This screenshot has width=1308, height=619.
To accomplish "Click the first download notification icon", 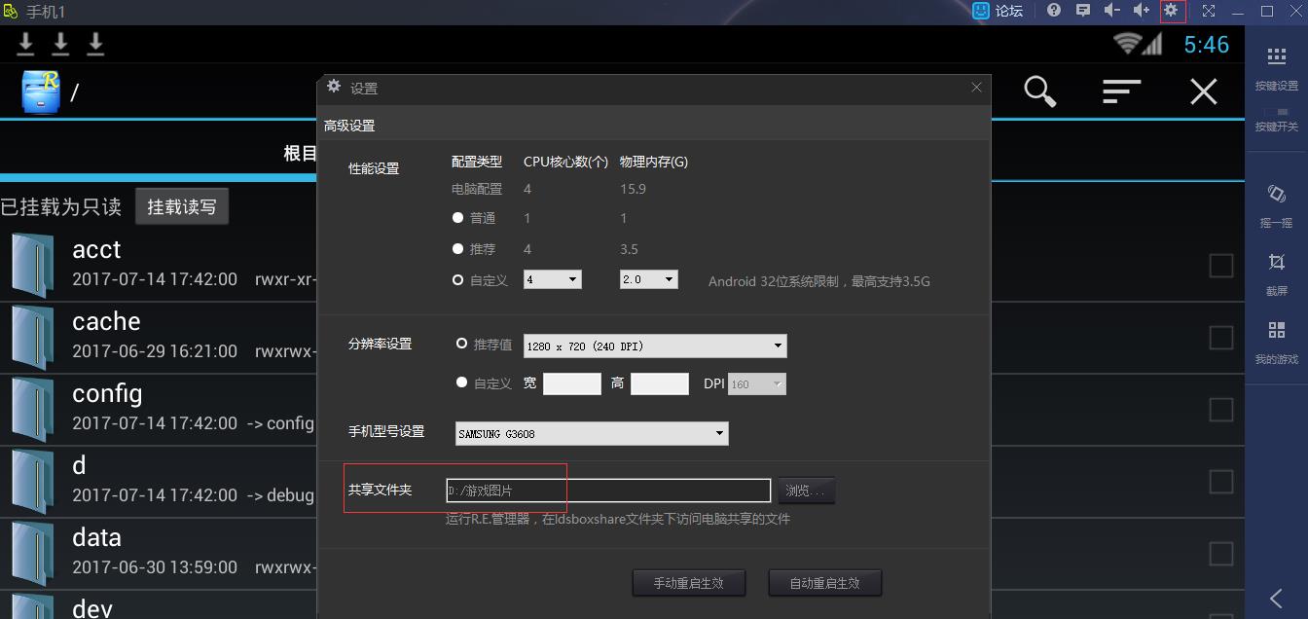I will click(26, 43).
